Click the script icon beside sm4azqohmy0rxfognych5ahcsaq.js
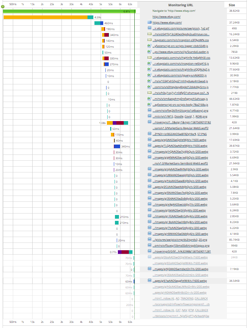 [x=149, y=98]
